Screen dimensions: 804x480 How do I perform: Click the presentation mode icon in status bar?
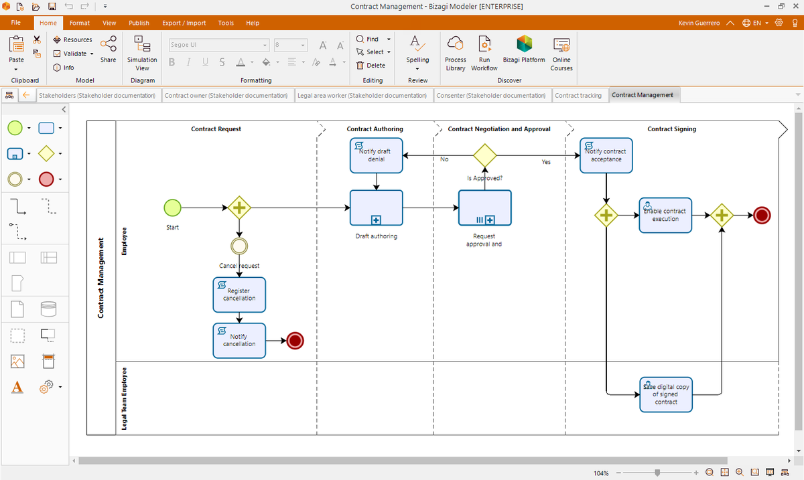770,473
